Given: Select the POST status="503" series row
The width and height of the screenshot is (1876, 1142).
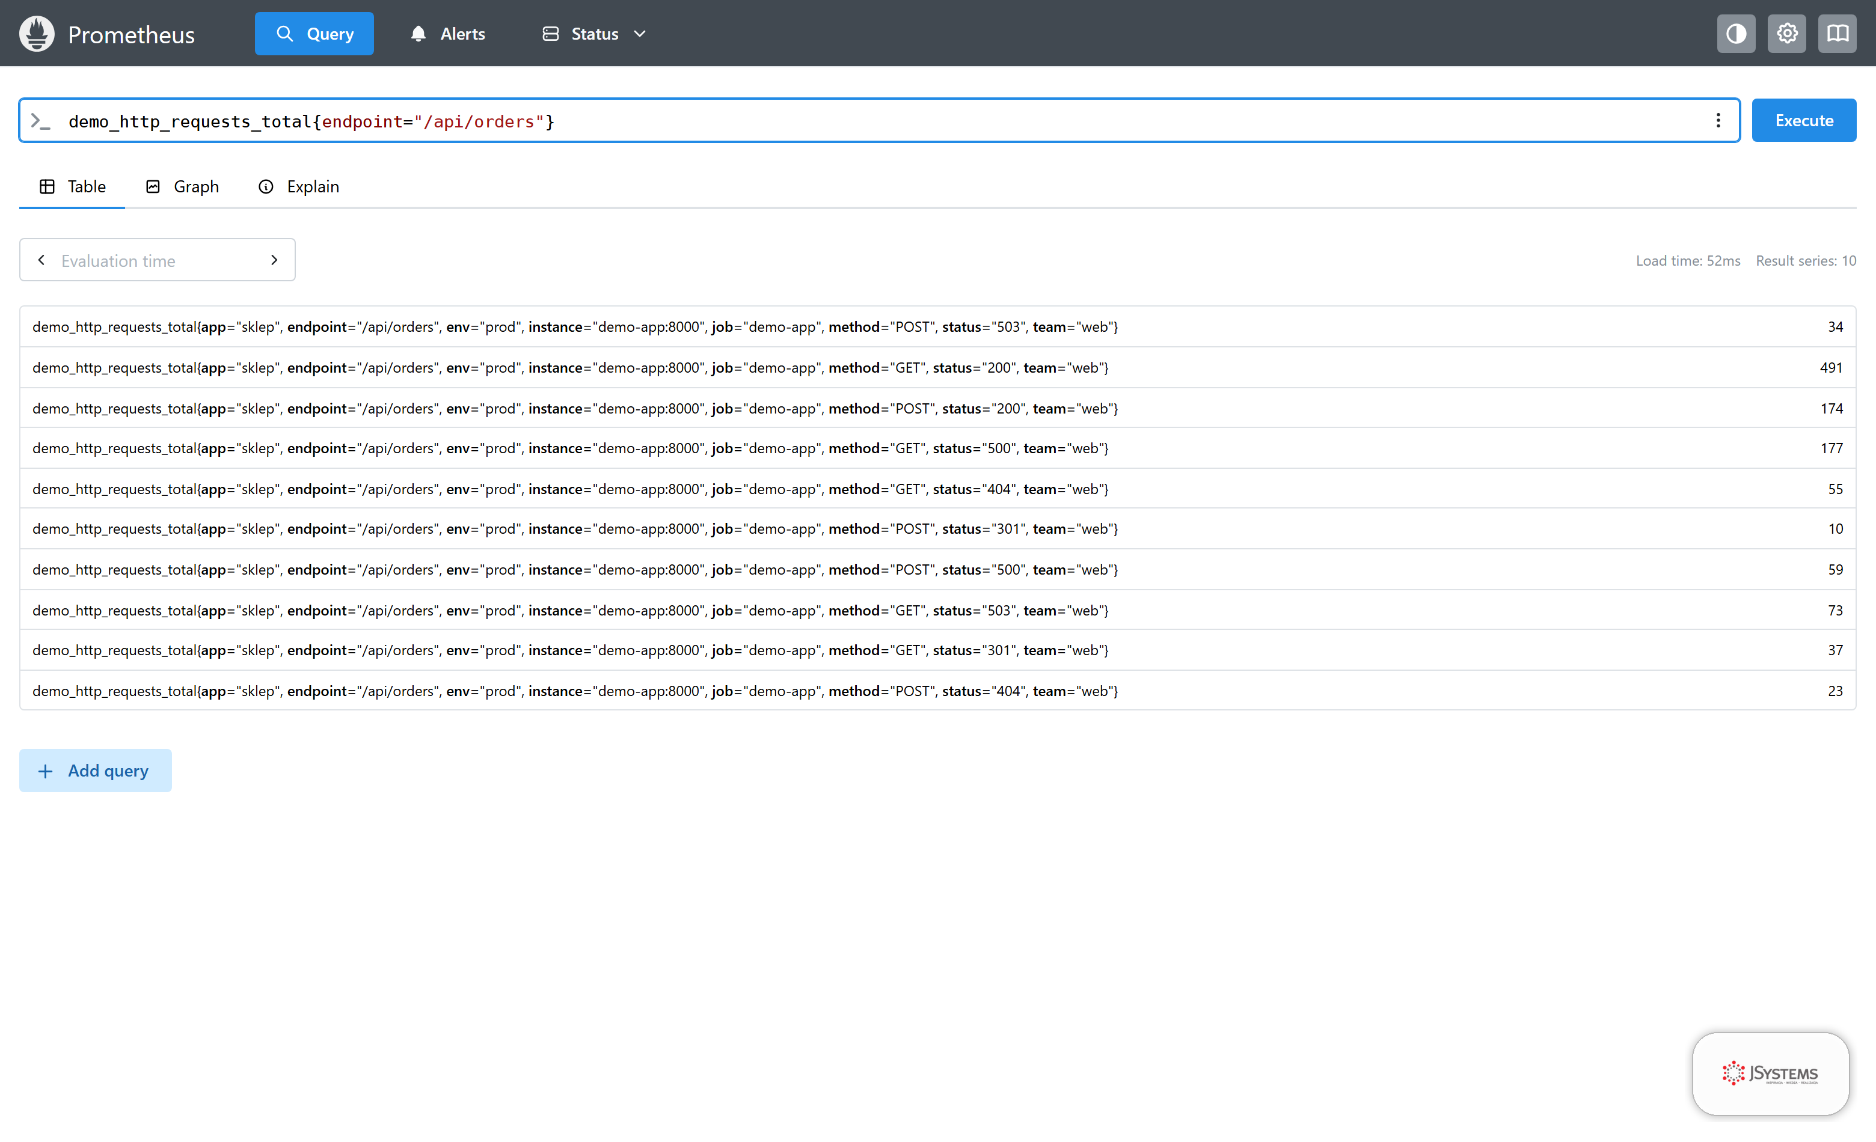Looking at the screenshot, I should point(938,326).
